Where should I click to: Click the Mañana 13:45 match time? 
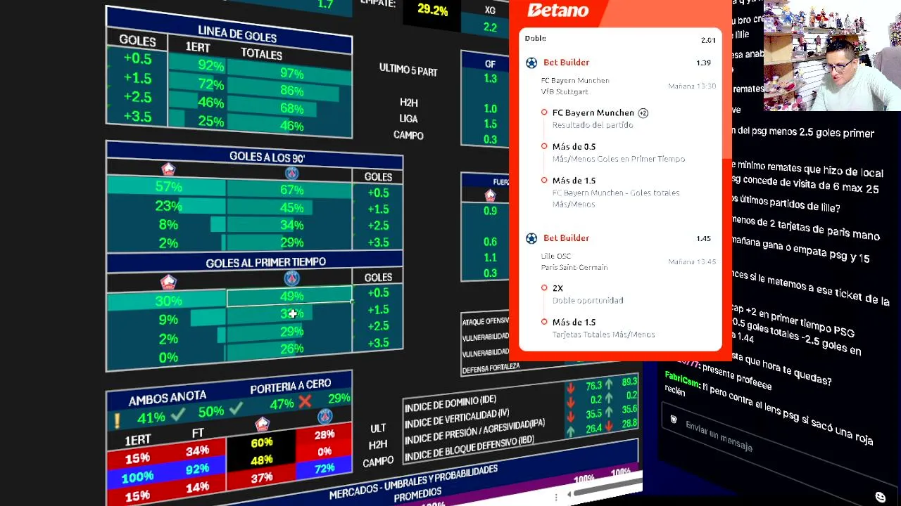tap(692, 262)
